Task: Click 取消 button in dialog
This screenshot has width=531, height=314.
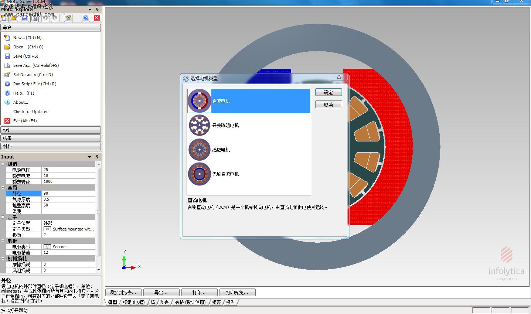Action: click(329, 105)
